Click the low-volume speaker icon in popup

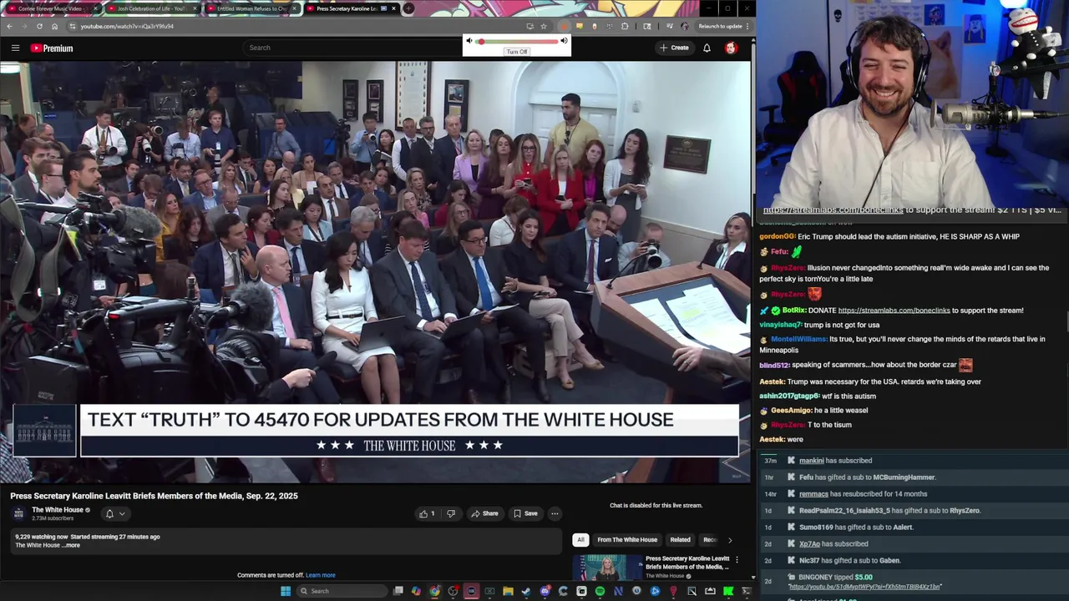click(469, 41)
